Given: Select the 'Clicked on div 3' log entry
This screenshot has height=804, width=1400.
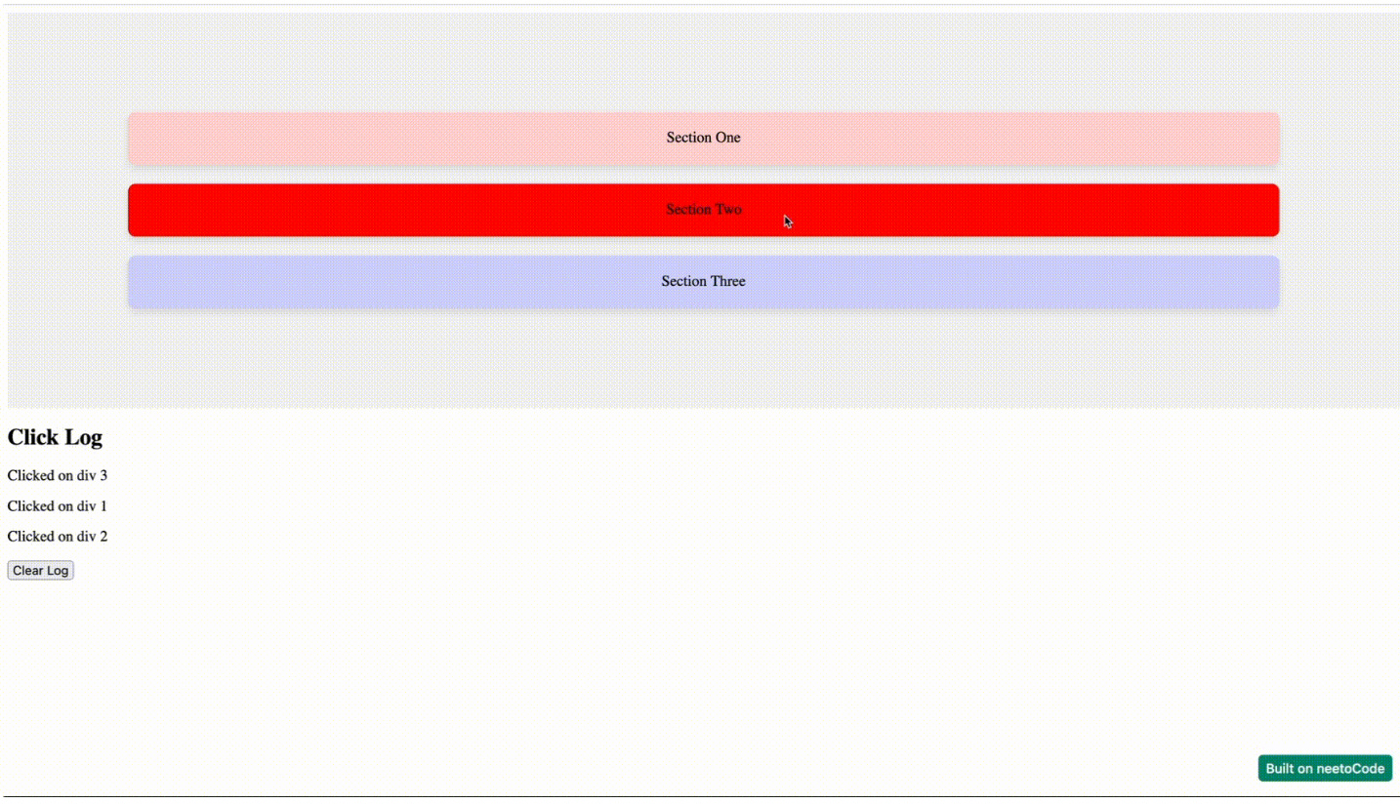Looking at the screenshot, I should coord(58,476).
